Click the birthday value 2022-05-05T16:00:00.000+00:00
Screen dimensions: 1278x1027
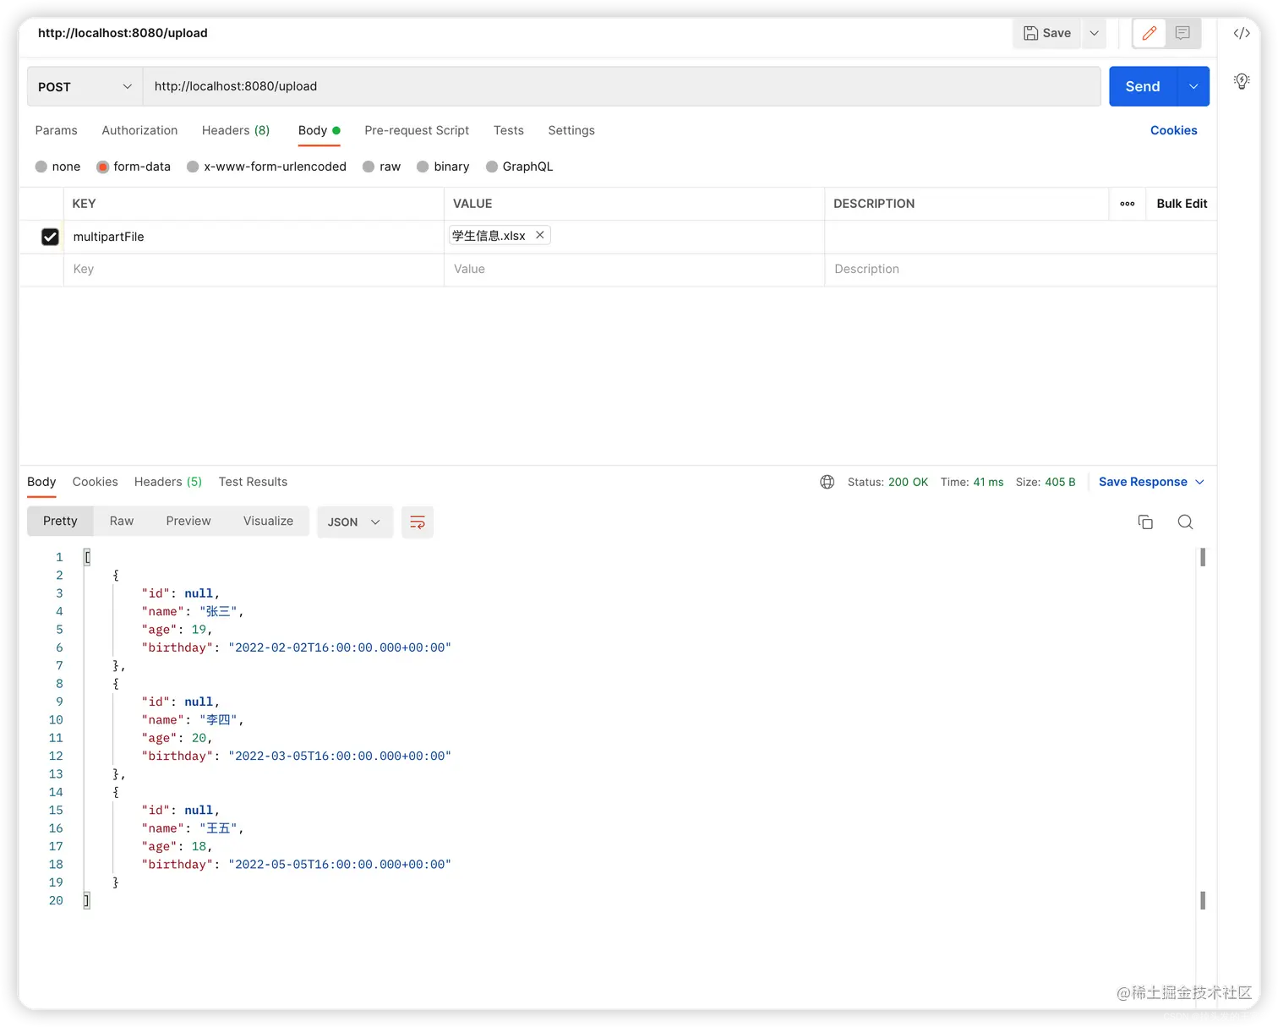pyautogui.click(x=340, y=864)
